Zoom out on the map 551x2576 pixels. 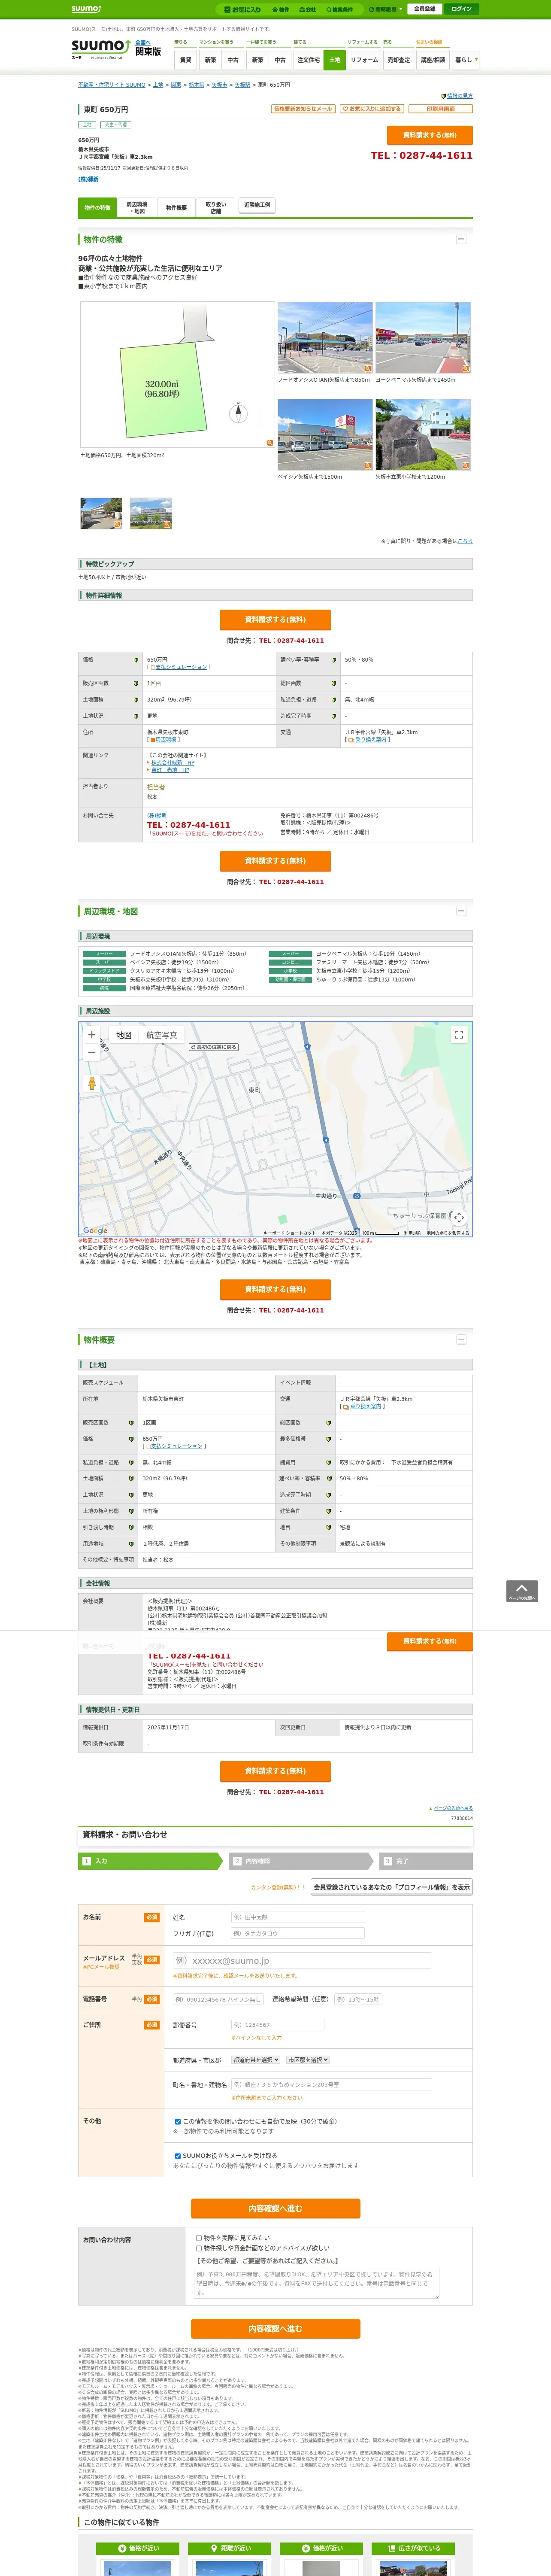(x=92, y=1052)
